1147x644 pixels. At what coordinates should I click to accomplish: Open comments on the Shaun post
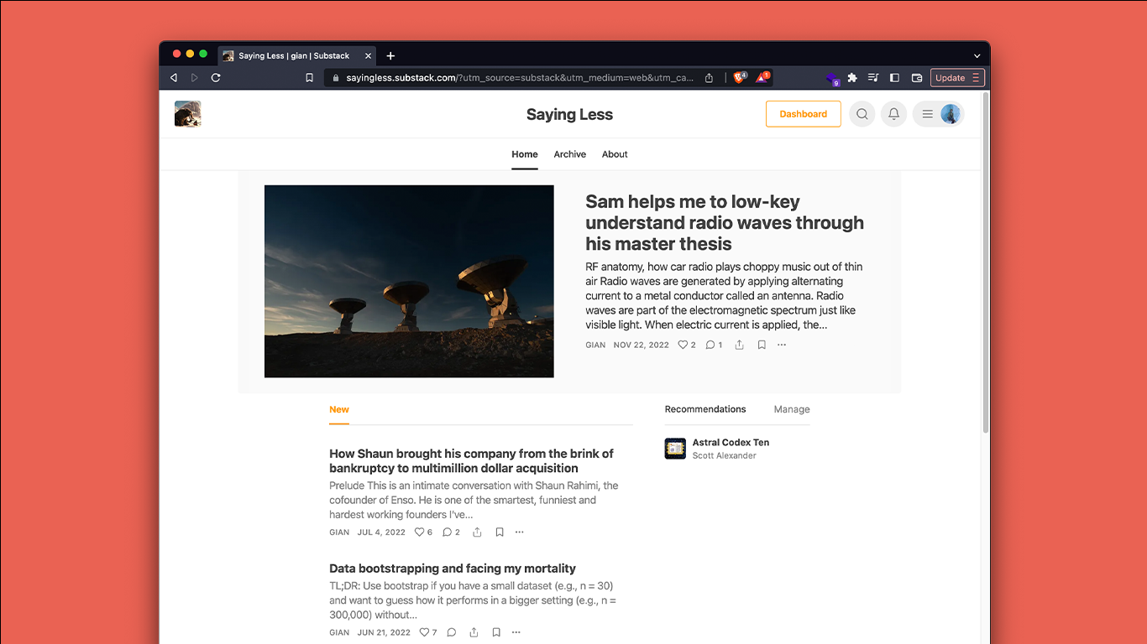(x=451, y=532)
